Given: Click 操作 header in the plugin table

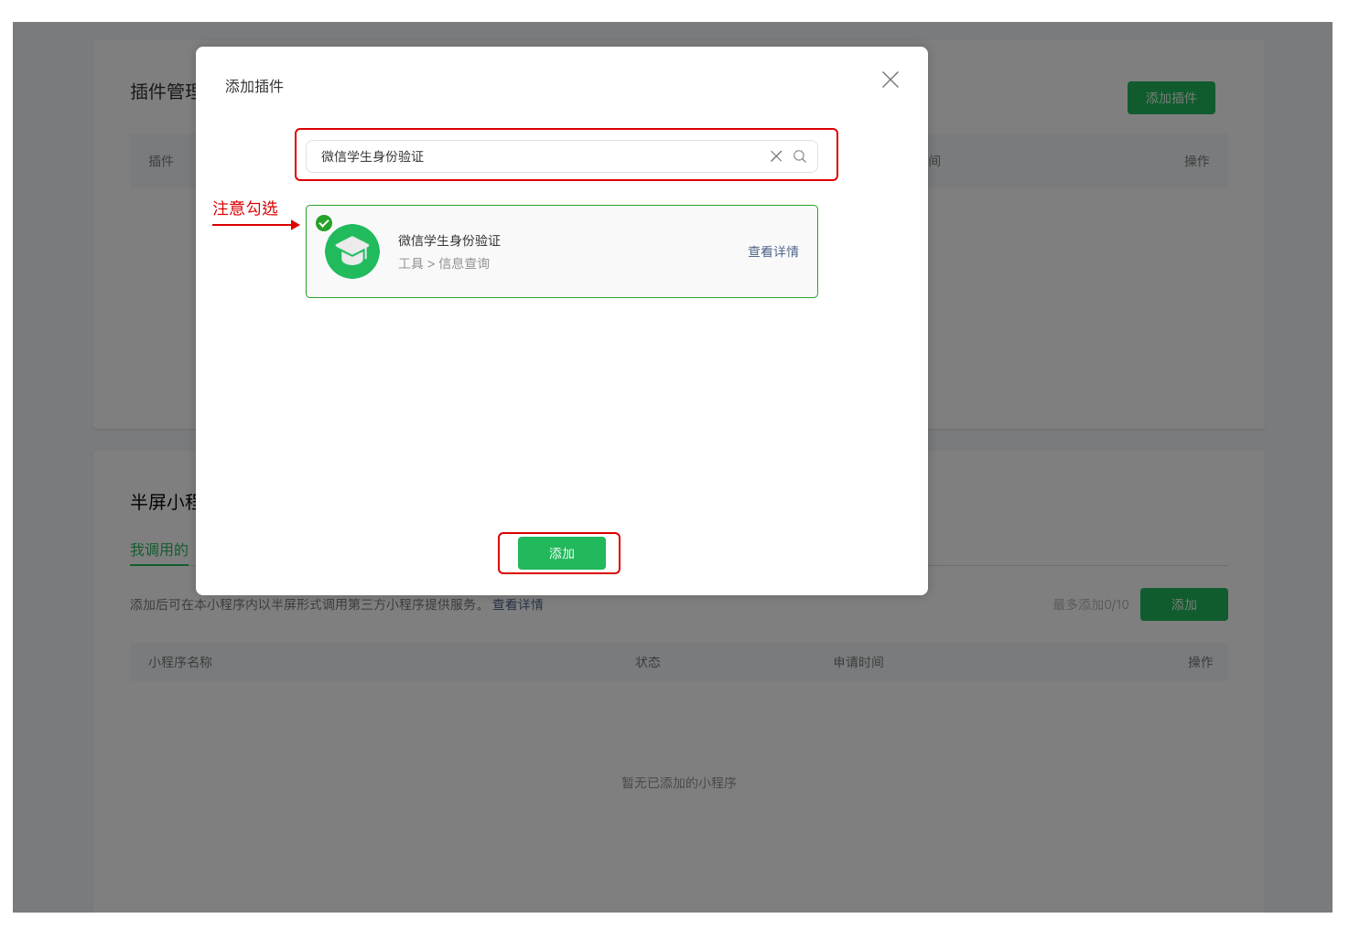Looking at the screenshot, I should point(1196,161).
